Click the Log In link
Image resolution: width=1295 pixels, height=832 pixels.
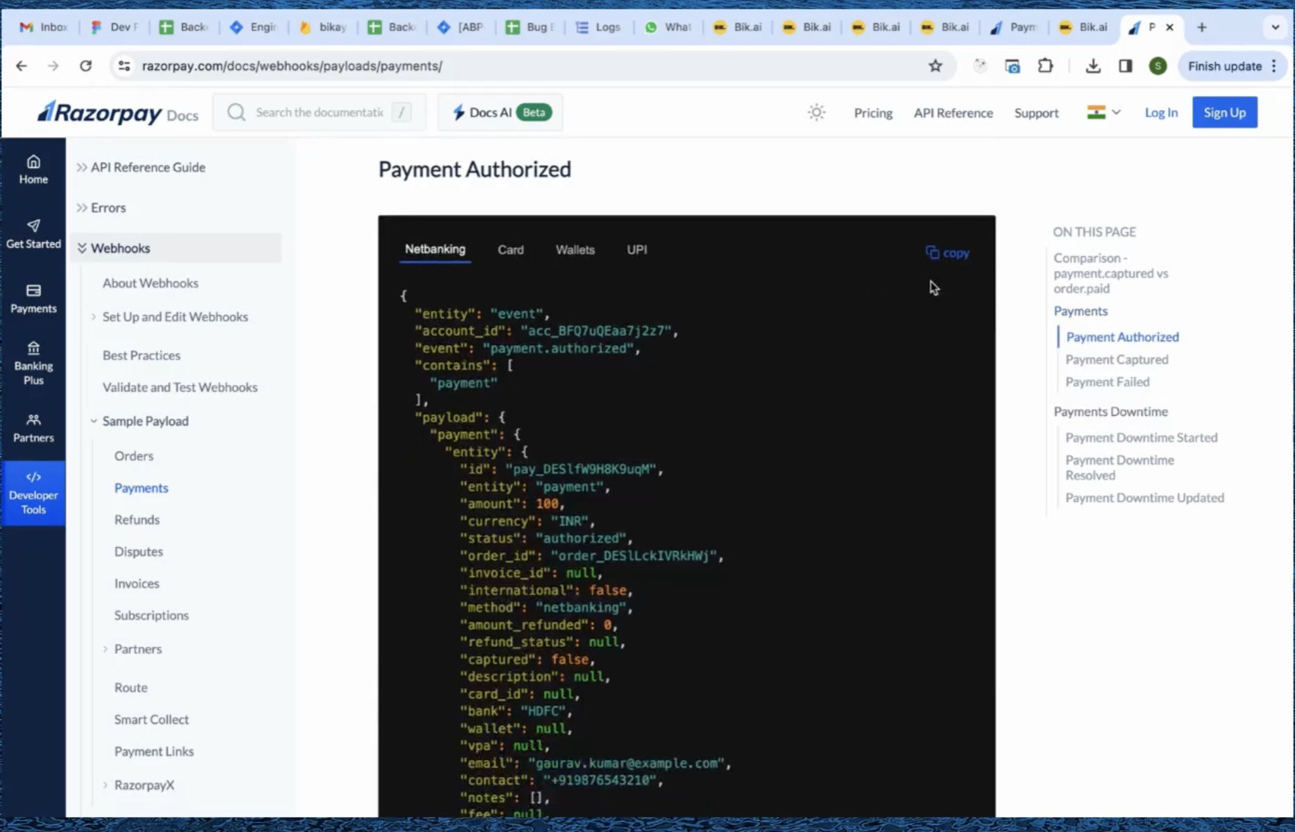1161,112
